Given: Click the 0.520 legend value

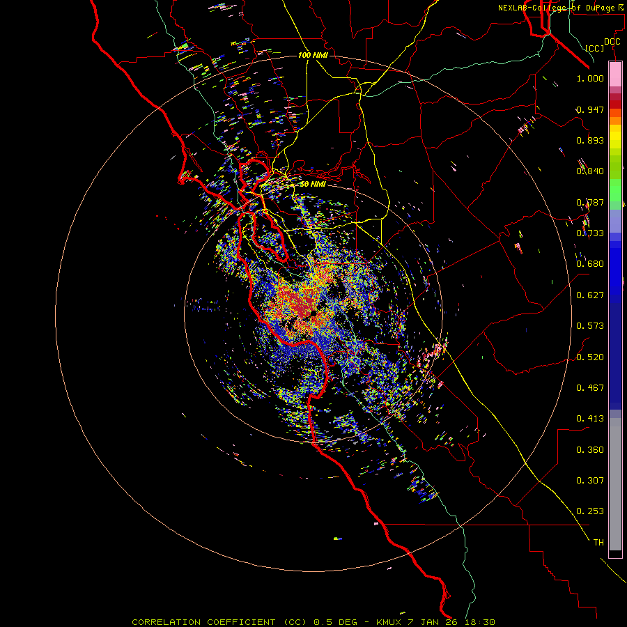Looking at the screenshot, I should (x=590, y=357).
